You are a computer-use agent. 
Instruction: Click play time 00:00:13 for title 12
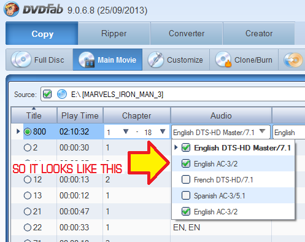point(74,179)
